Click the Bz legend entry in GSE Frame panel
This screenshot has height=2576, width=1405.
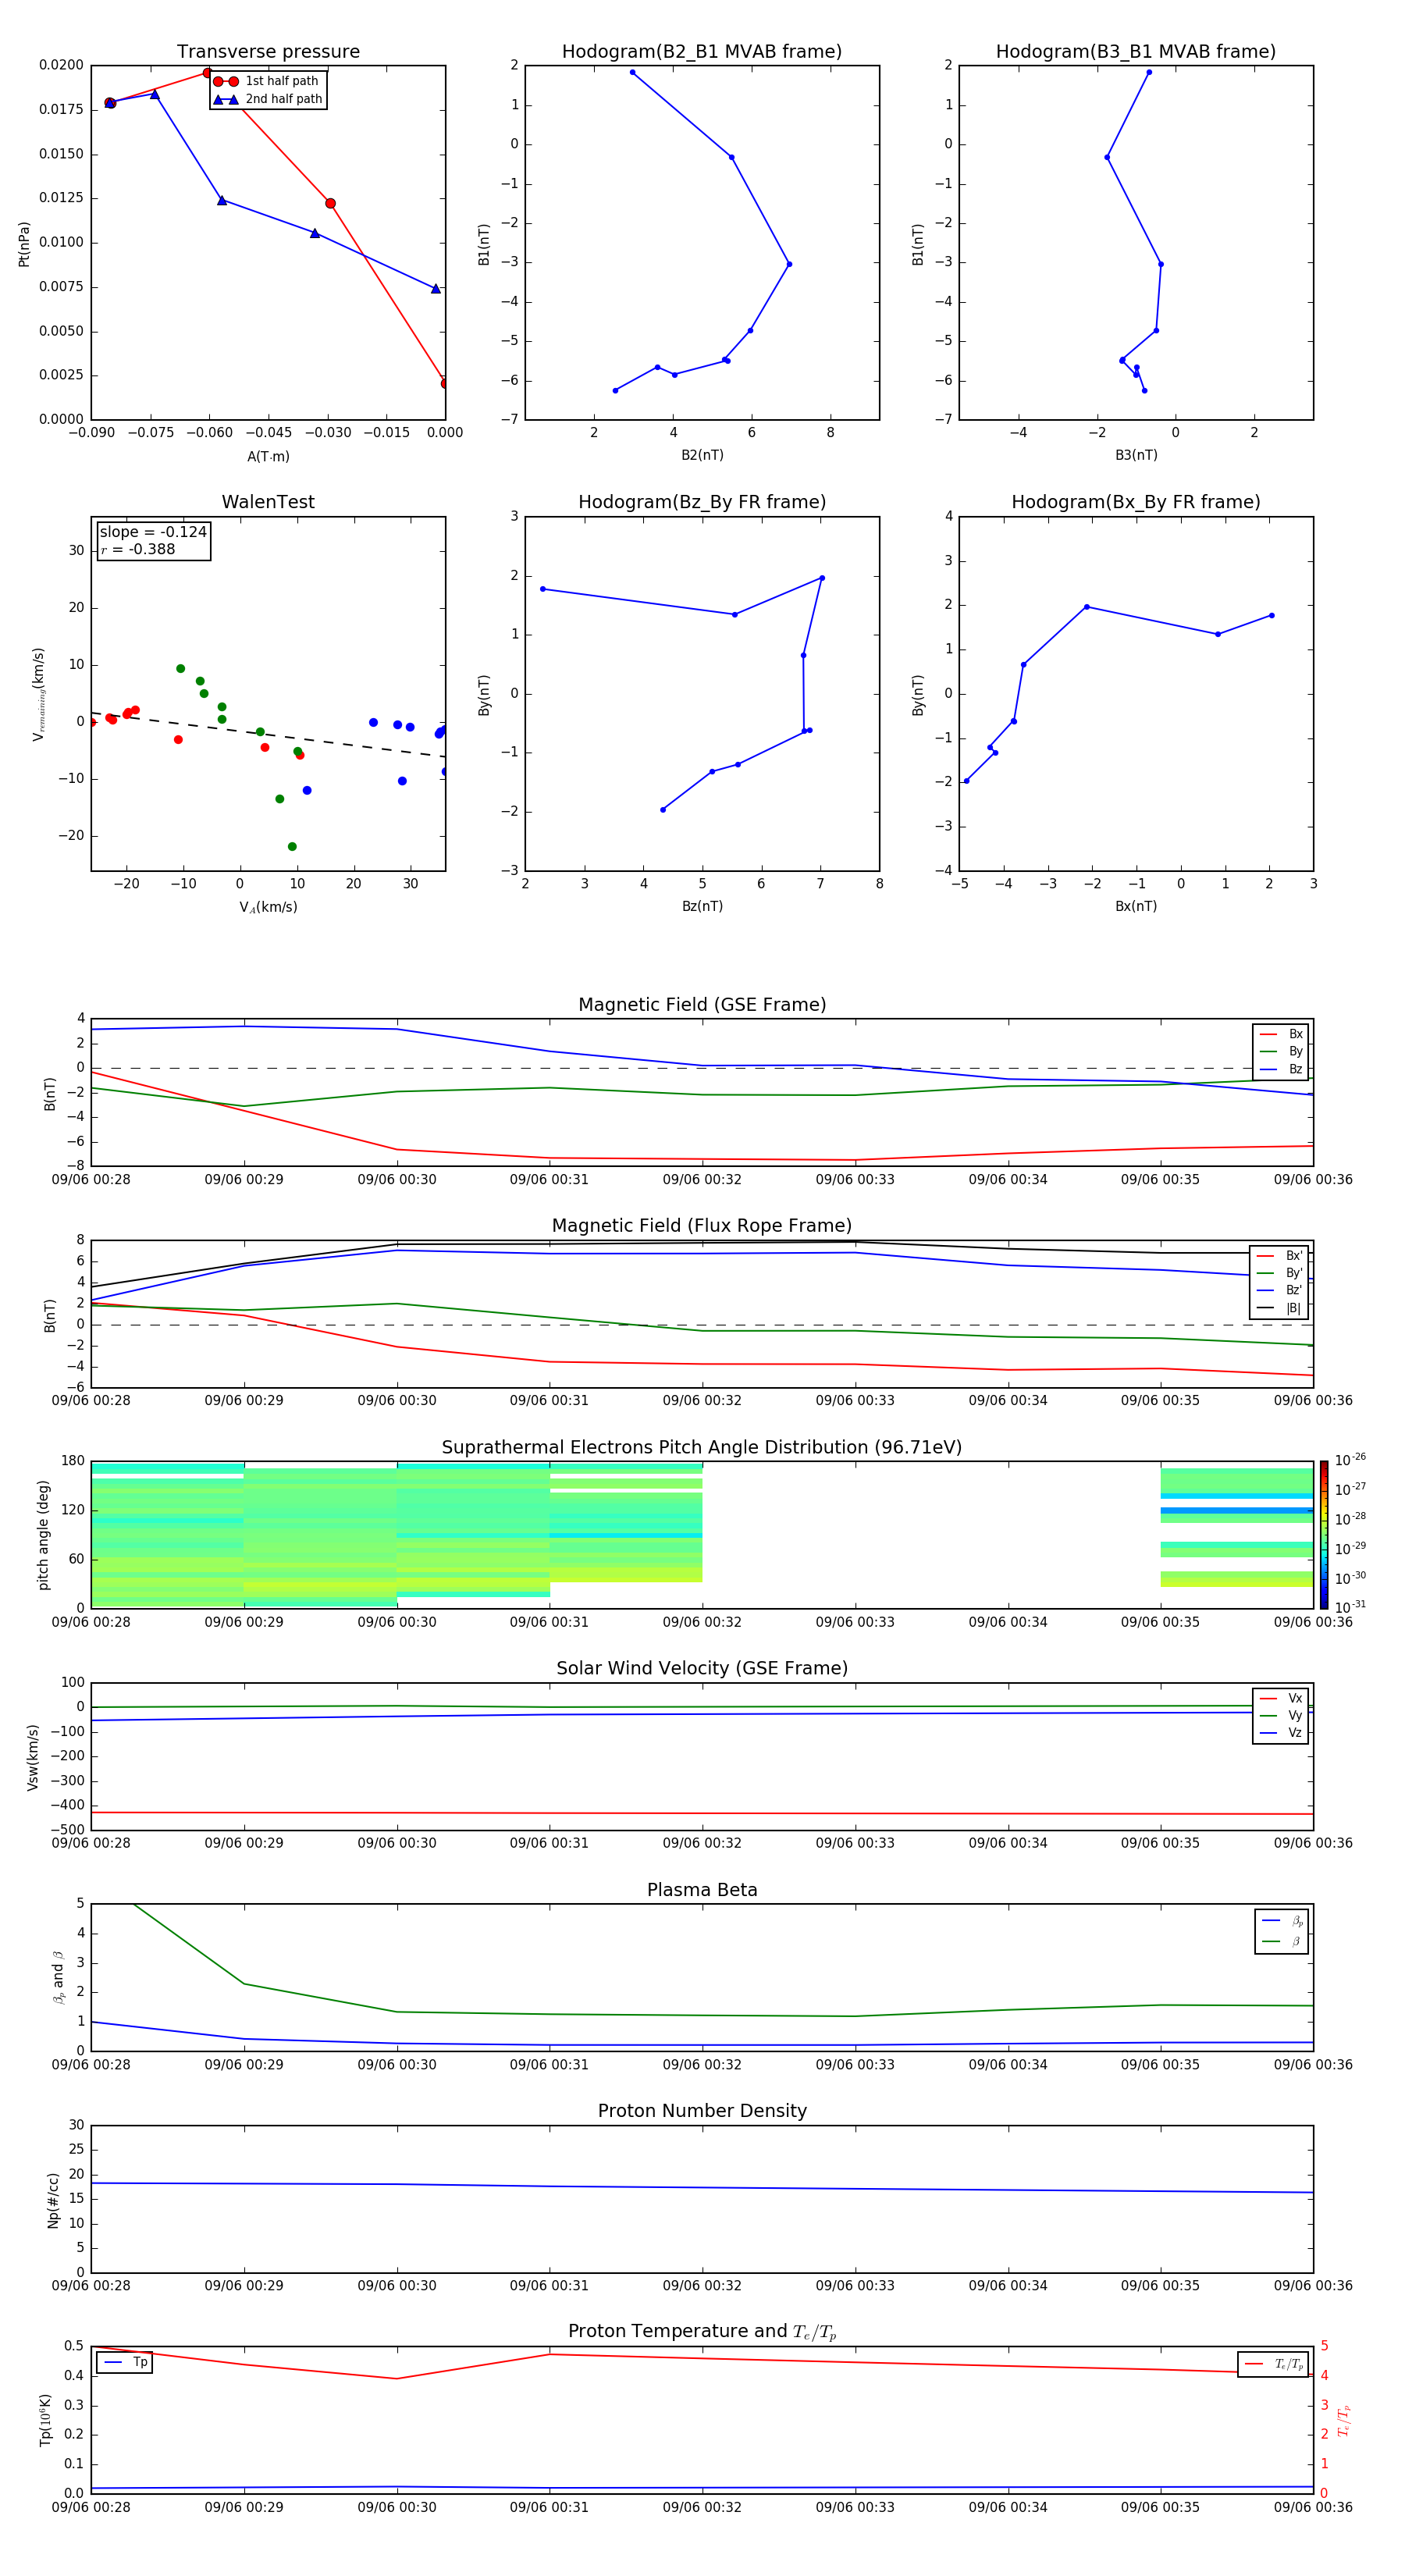pos(1282,1069)
